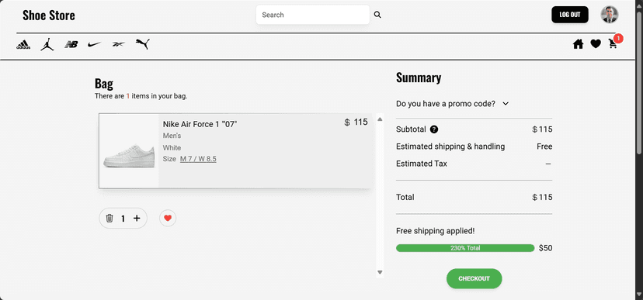The width and height of the screenshot is (643, 300).
Task: Click the Nike Air Force 1 "07" title
Action: (x=200, y=125)
